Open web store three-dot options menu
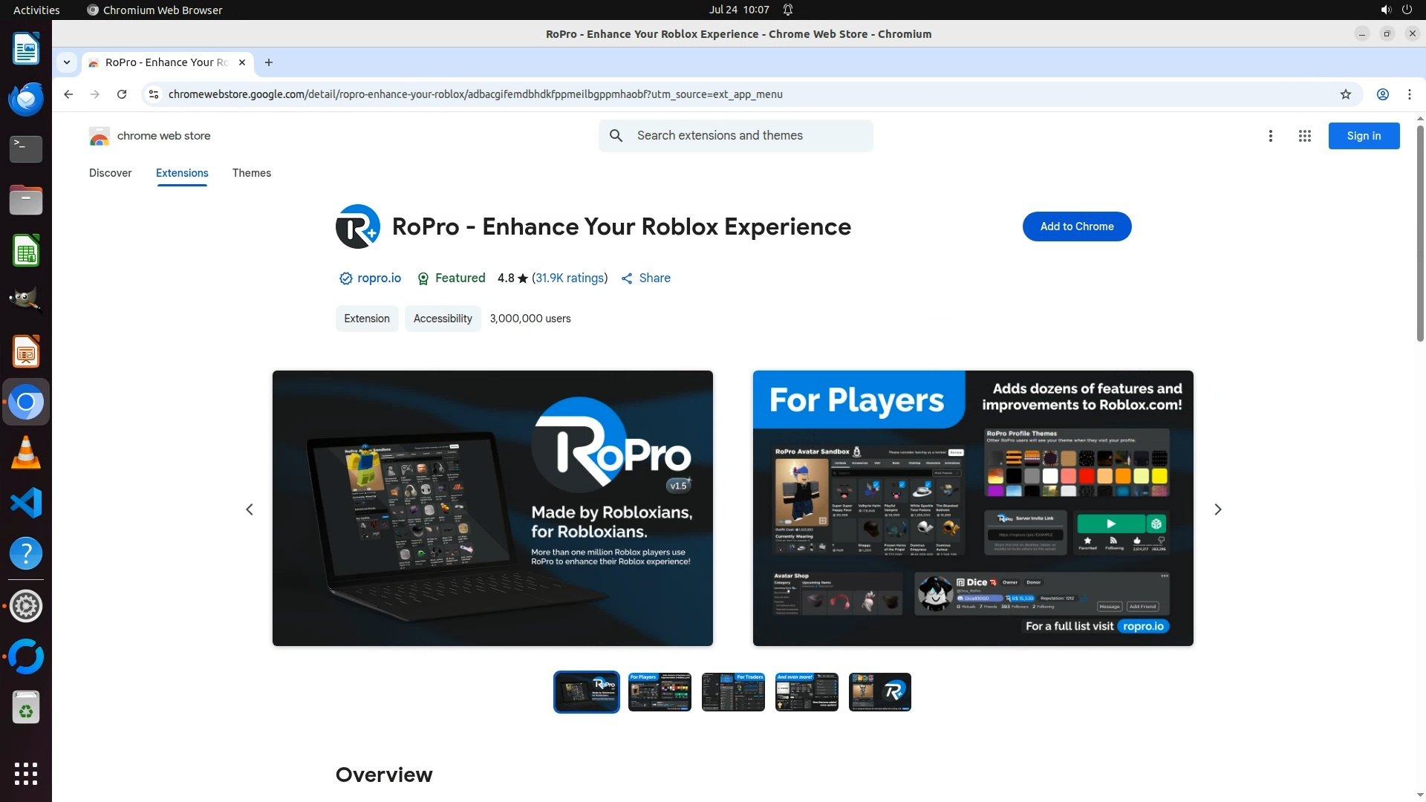Viewport: 1426px width, 802px height. pyautogui.click(x=1270, y=136)
